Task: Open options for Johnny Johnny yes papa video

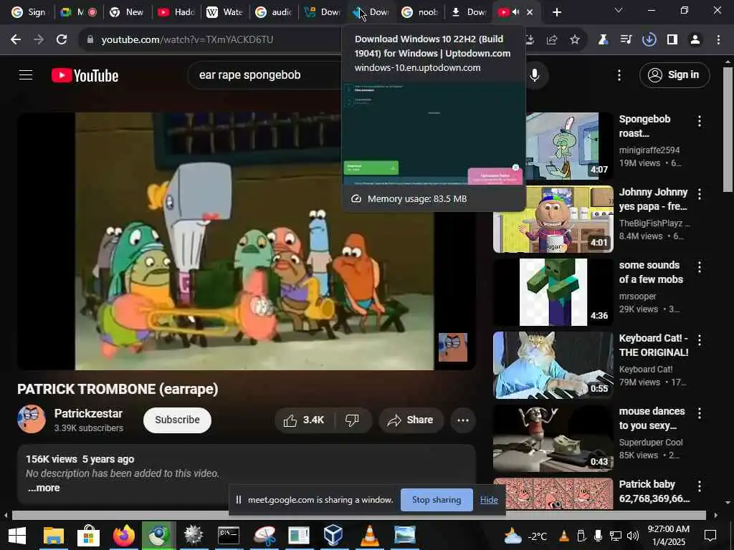Action: (x=700, y=193)
